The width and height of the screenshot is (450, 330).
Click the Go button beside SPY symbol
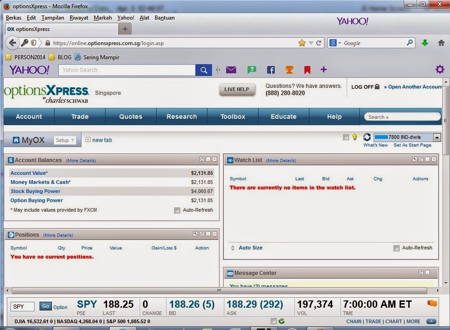tap(46, 306)
